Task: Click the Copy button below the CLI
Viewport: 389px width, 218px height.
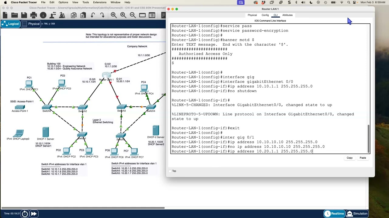Action: (x=349, y=158)
